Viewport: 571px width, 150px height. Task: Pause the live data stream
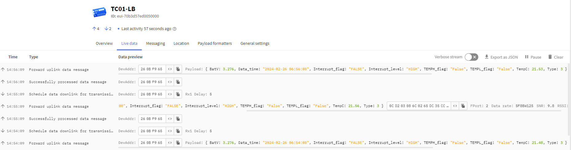click(533, 57)
